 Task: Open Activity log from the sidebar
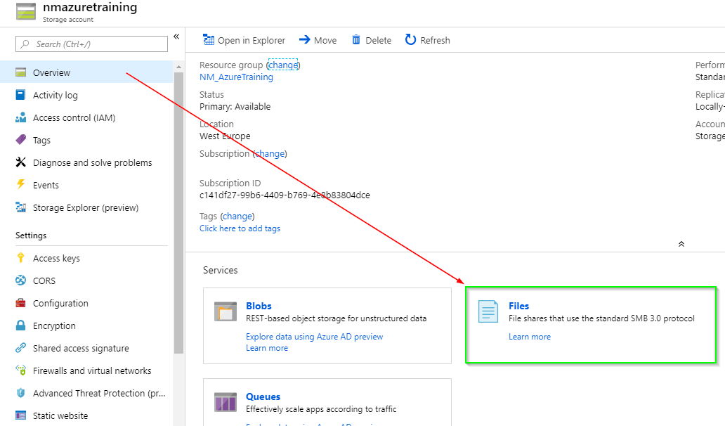pos(55,95)
